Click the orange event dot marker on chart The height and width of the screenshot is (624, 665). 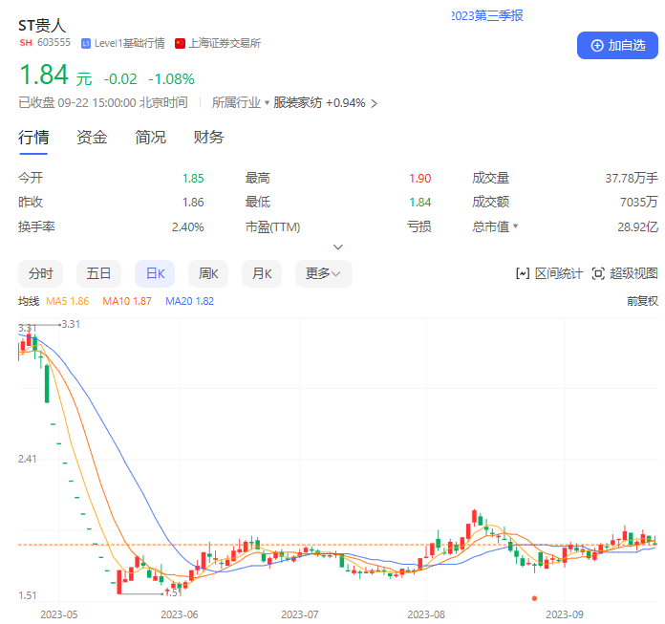pos(534,598)
